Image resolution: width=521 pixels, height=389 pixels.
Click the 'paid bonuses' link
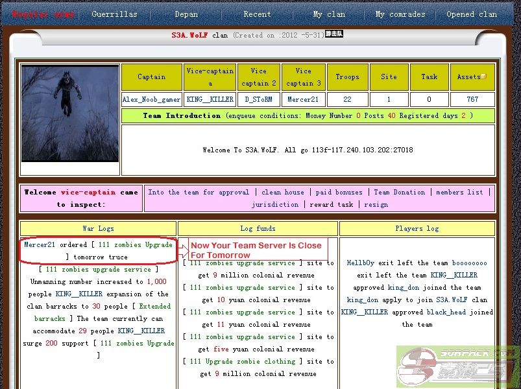click(x=339, y=193)
